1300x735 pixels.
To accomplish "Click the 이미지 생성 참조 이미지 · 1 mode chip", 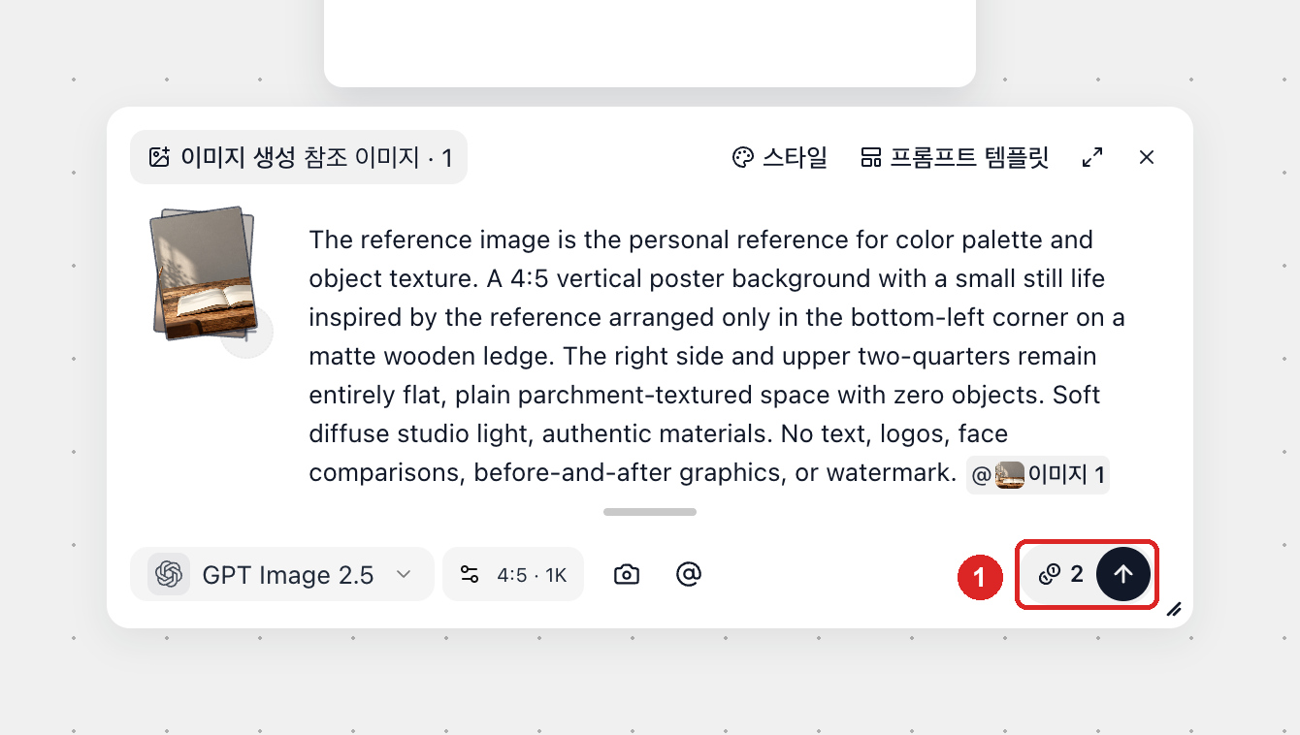I will pos(299,157).
